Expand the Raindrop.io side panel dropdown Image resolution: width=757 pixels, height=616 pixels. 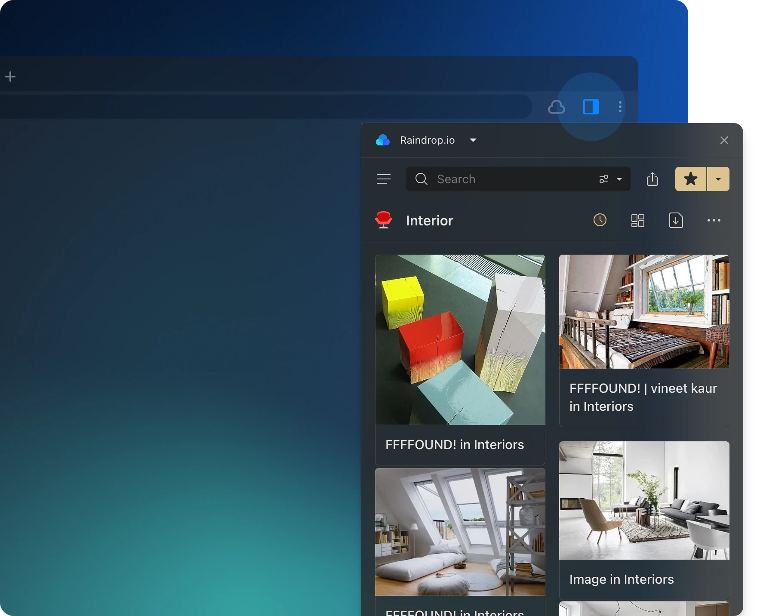[x=473, y=140]
